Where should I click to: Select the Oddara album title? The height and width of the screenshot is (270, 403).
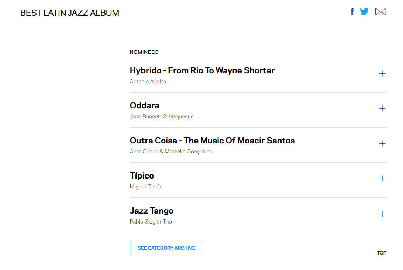(x=145, y=105)
